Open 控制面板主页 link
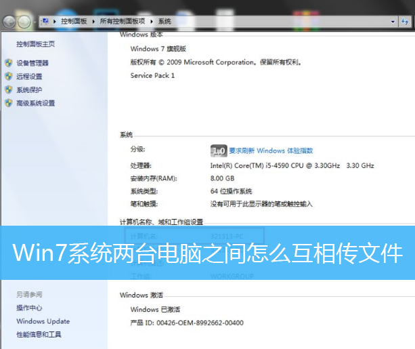The image size is (415, 349). (x=36, y=44)
